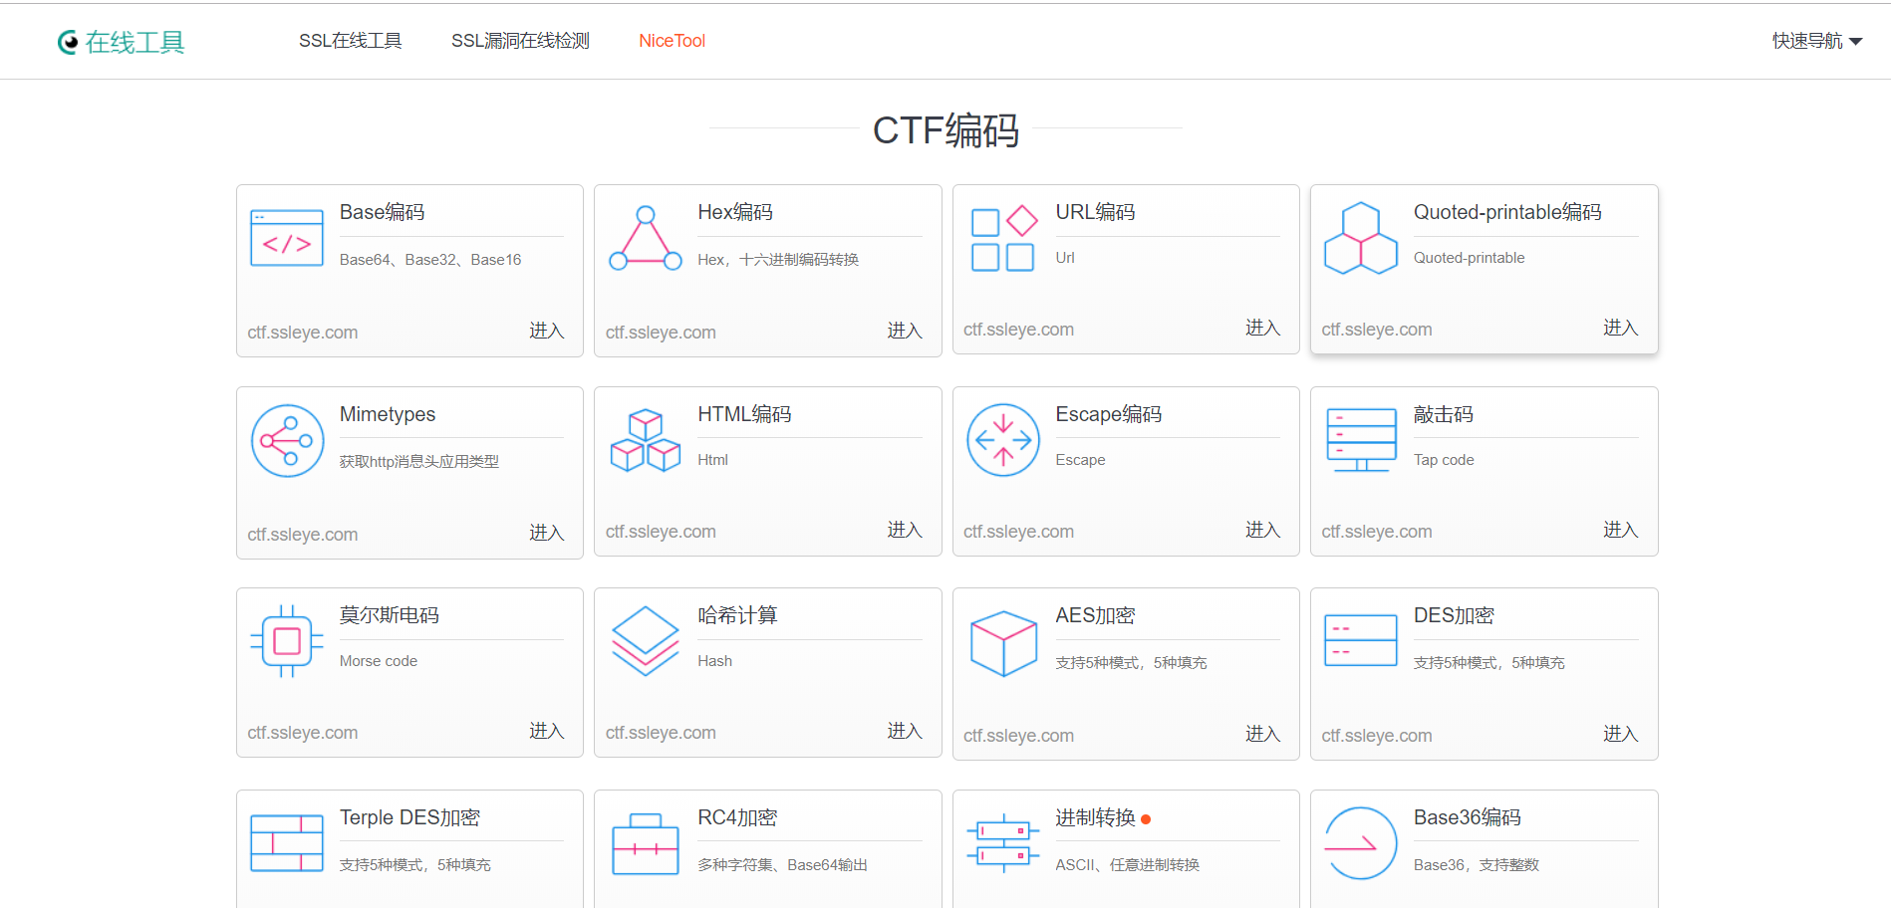
Task: Select the NiceTool nav item
Action: (673, 41)
